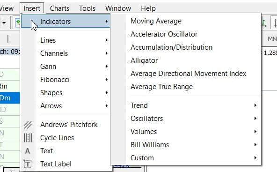Expand the Oscillators submenu arrow

click(255, 119)
